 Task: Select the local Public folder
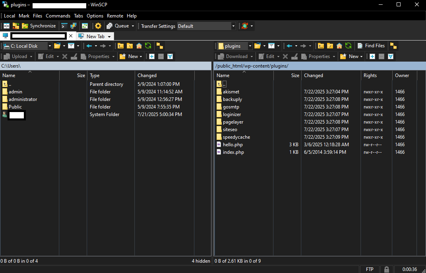click(x=15, y=107)
